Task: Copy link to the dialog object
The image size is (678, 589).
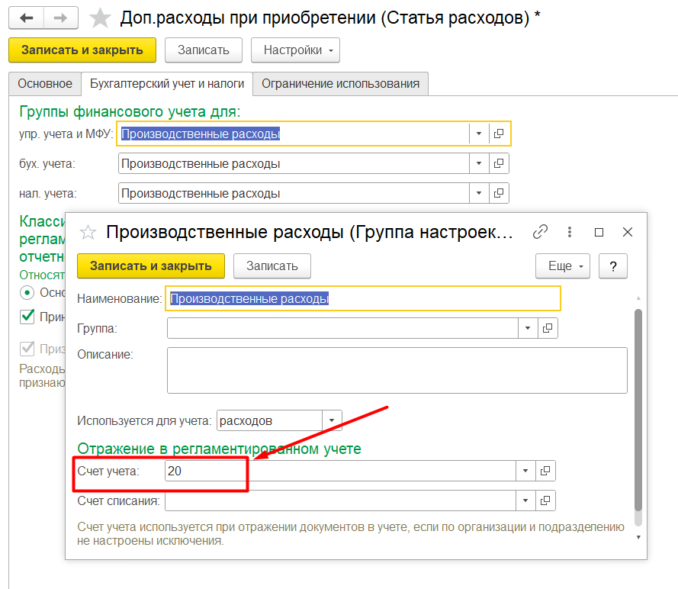Action: point(540,232)
